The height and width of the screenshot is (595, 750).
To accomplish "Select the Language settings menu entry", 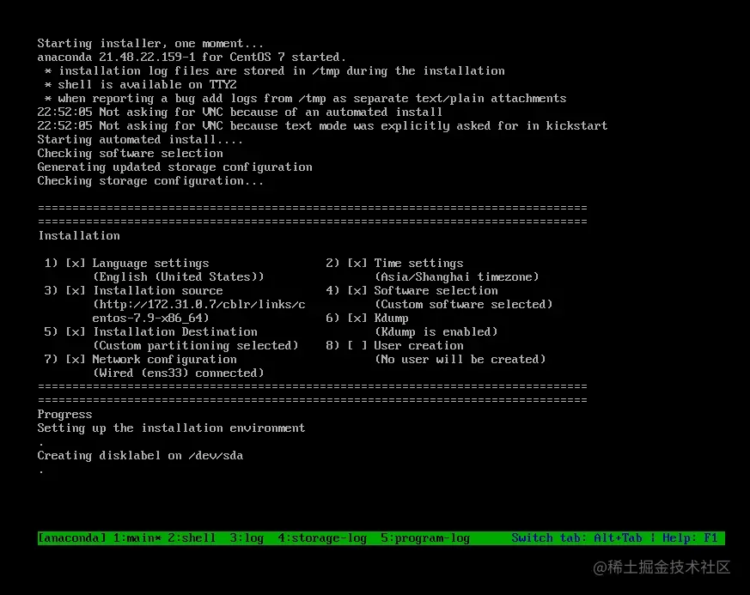I will coord(150,264).
